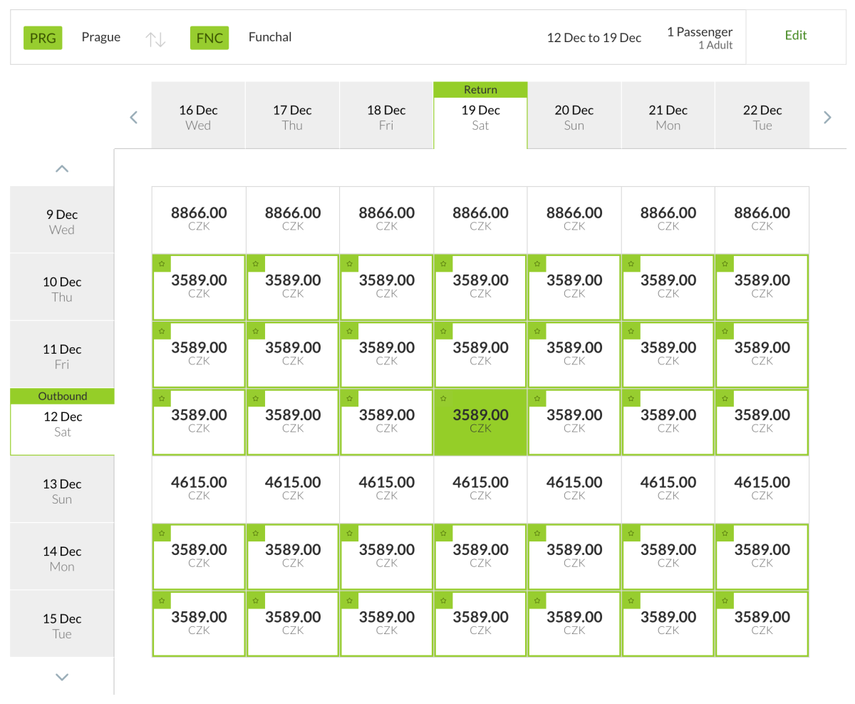
Task: Show earlier return dates with left chevron
Action: (133, 118)
